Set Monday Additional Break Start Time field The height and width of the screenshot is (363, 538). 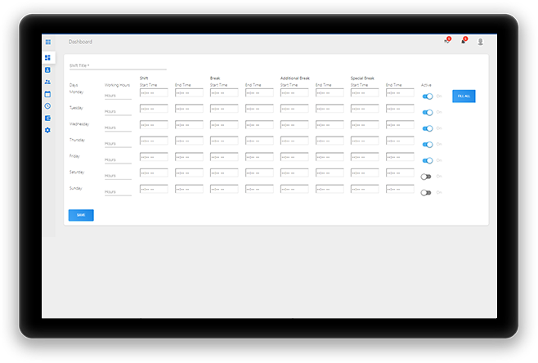(294, 92)
